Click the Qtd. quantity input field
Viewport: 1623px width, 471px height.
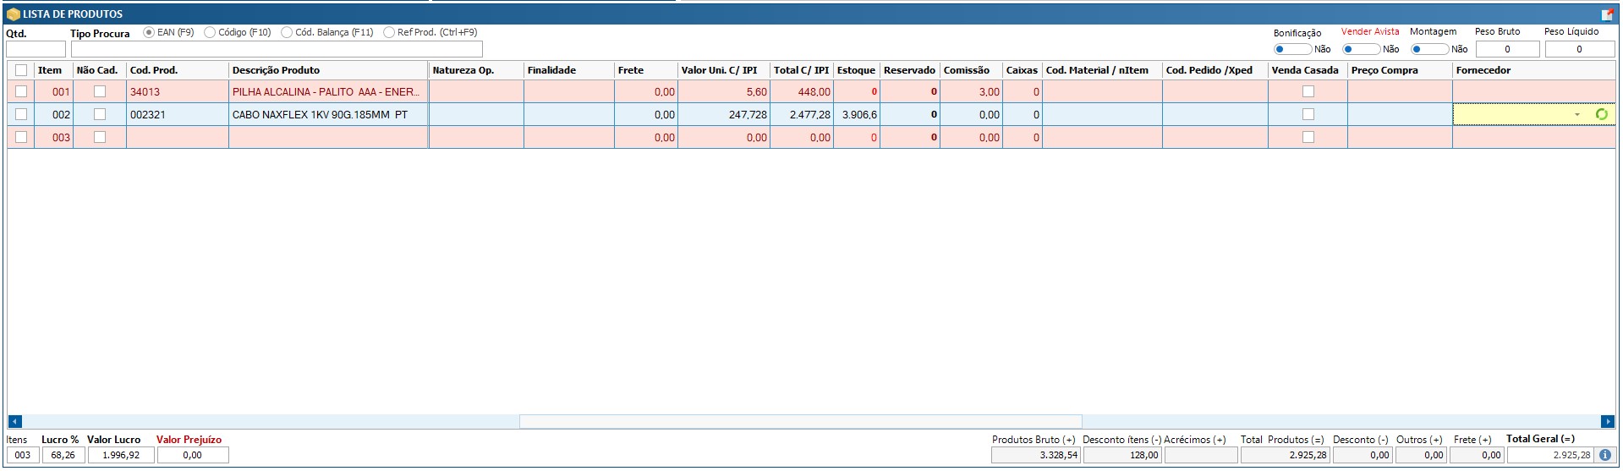click(x=36, y=49)
